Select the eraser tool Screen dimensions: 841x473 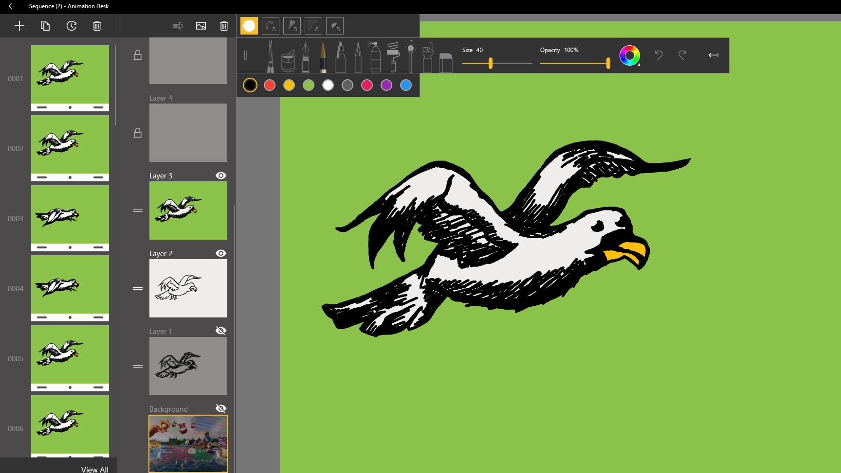tap(445, 62)
